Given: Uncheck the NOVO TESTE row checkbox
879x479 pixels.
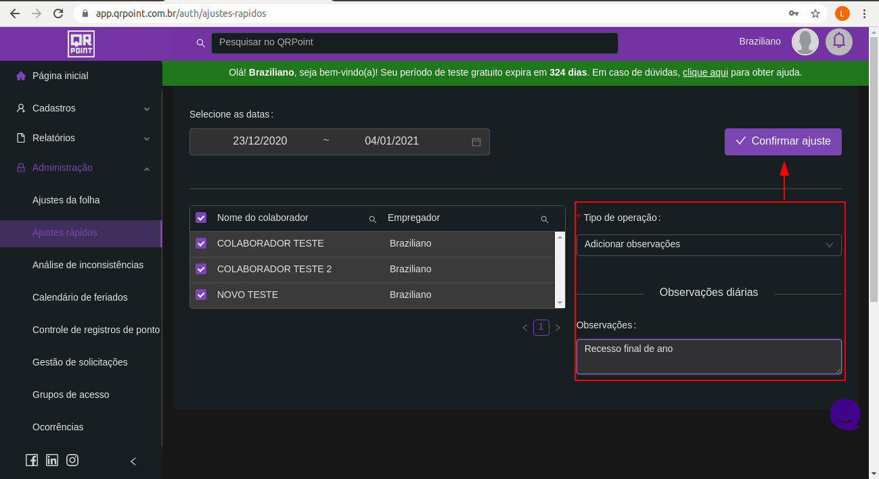Looking at the screenshot, I should coord(201,295).
